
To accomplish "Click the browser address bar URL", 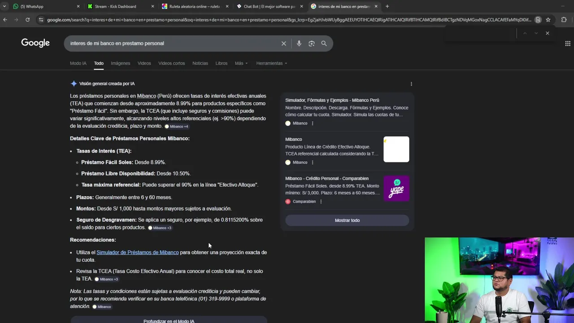I will coord(289,20).
